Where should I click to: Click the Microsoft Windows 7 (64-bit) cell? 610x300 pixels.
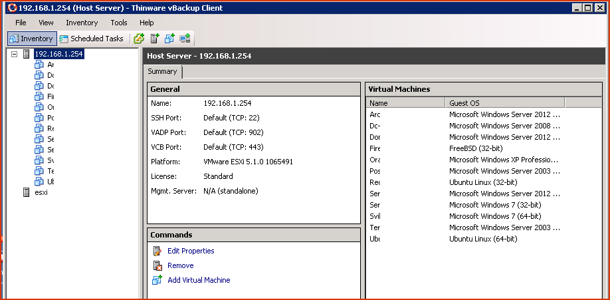pos(495,216)
